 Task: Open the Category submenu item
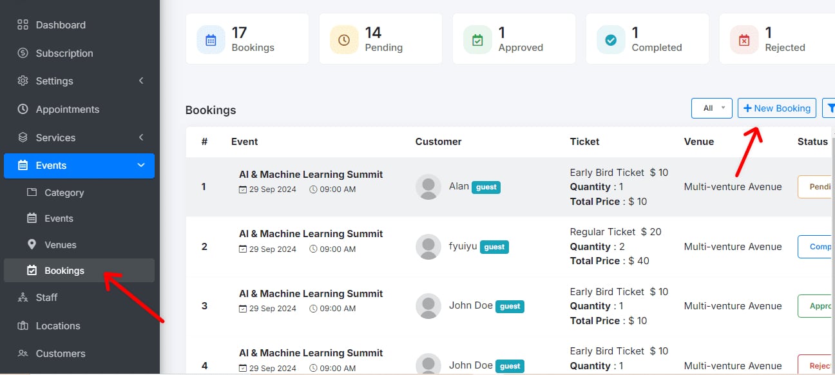[64, 193]
